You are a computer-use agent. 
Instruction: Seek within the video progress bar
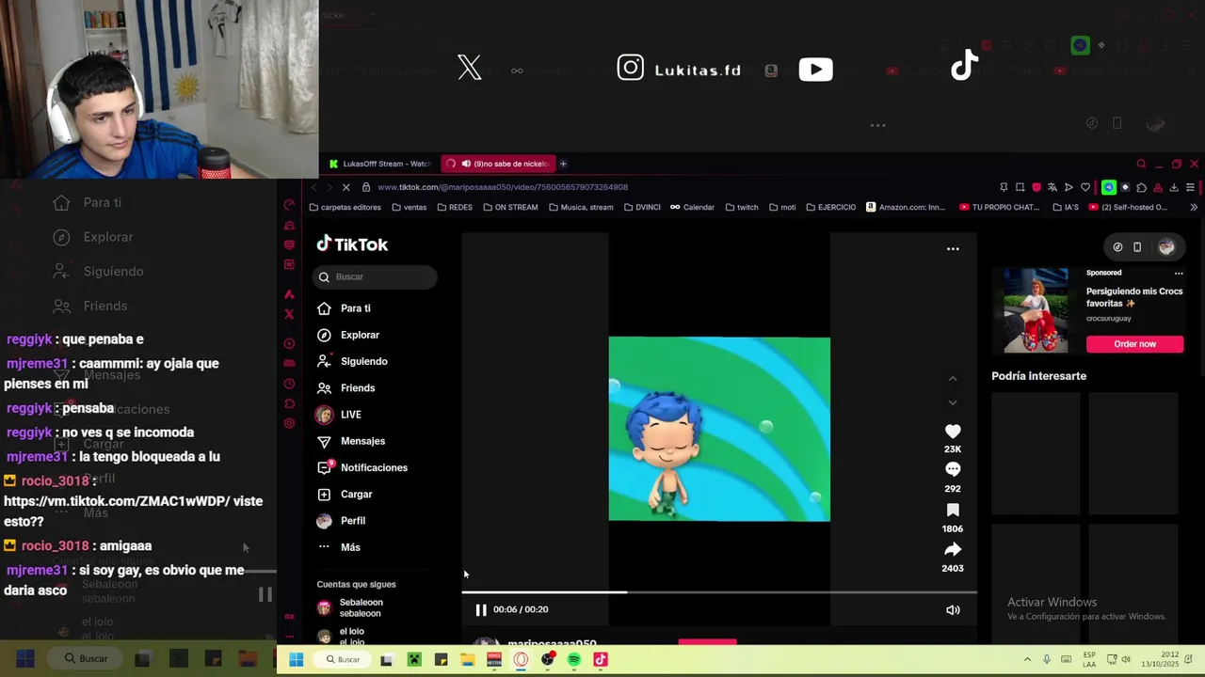click(x=719, y=592)
